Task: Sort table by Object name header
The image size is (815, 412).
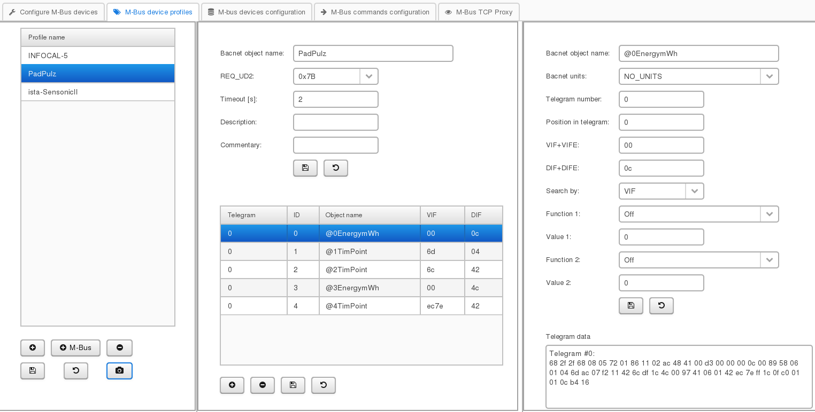Action: pyautogui.click(x=370, y=215)
